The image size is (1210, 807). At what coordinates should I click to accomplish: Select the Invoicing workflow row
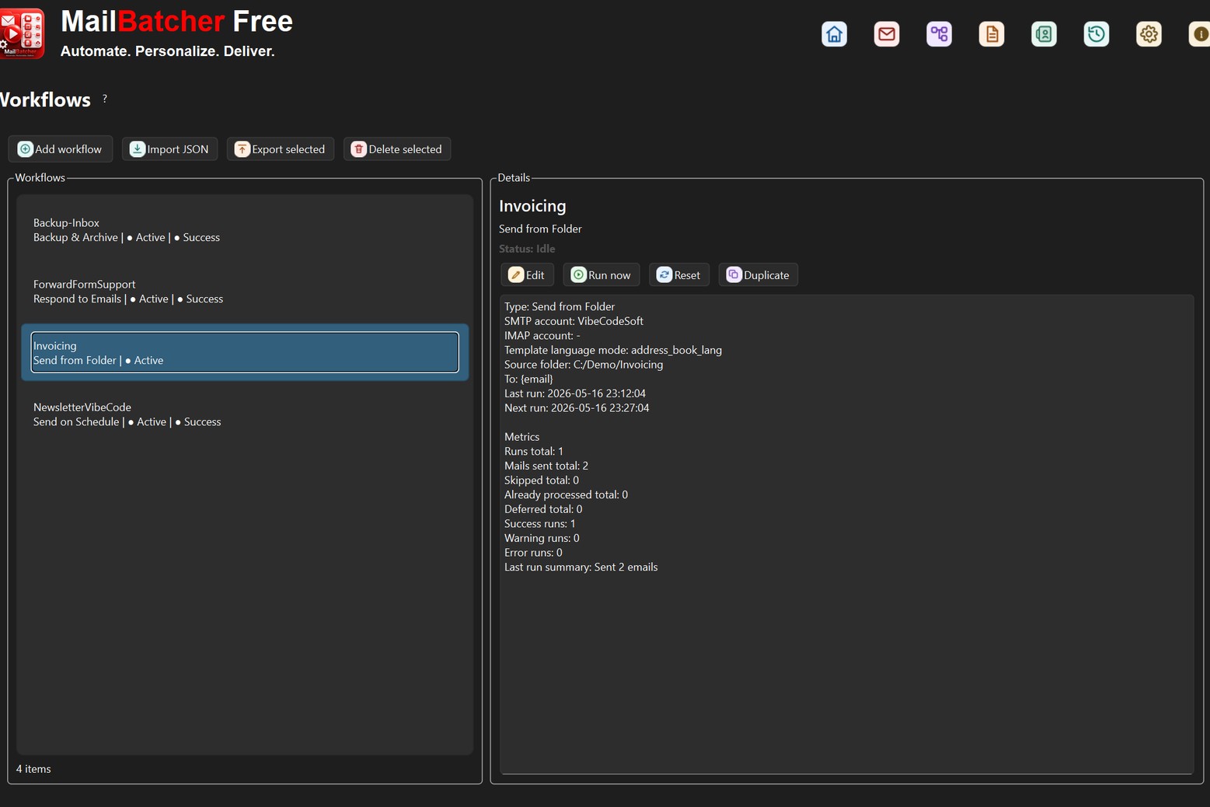pyautogui.click(x=245, y=353)
